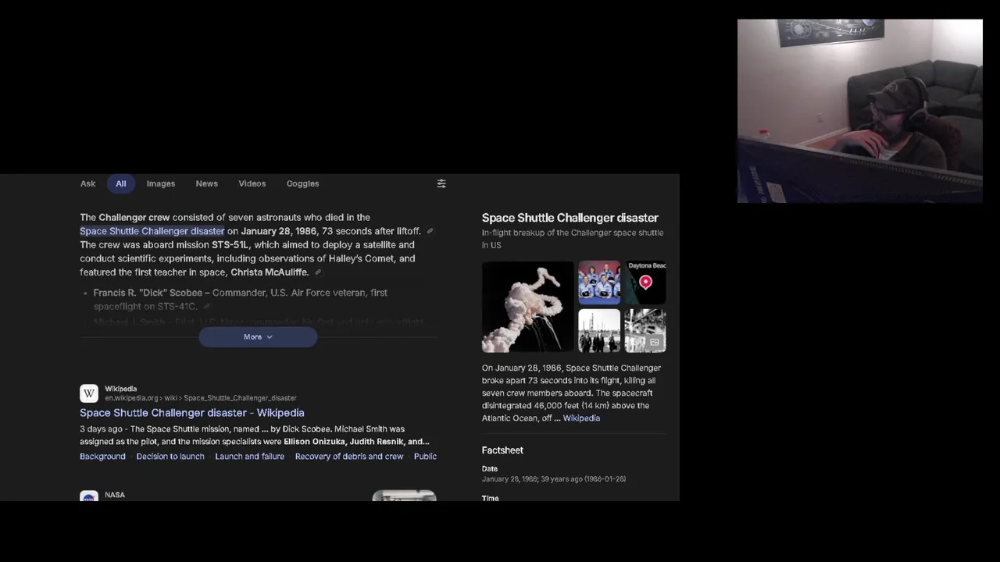Open the News tab
The image size is (1000, 562).
point(207,183)
